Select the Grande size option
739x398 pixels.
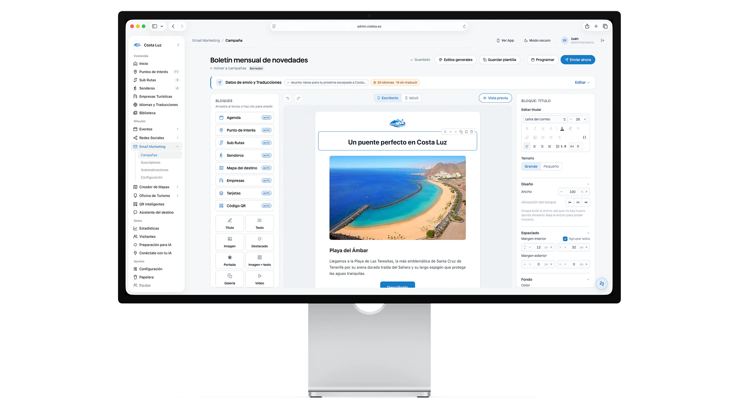point(531,166)
